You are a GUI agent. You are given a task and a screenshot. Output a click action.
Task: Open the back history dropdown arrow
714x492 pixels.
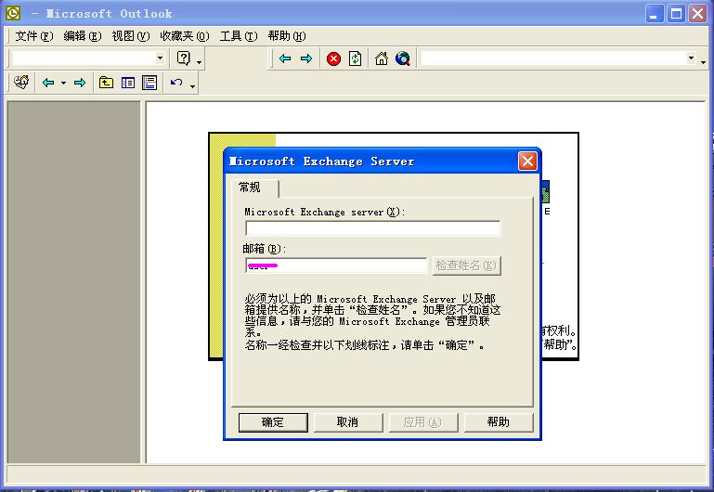[63, 83]
